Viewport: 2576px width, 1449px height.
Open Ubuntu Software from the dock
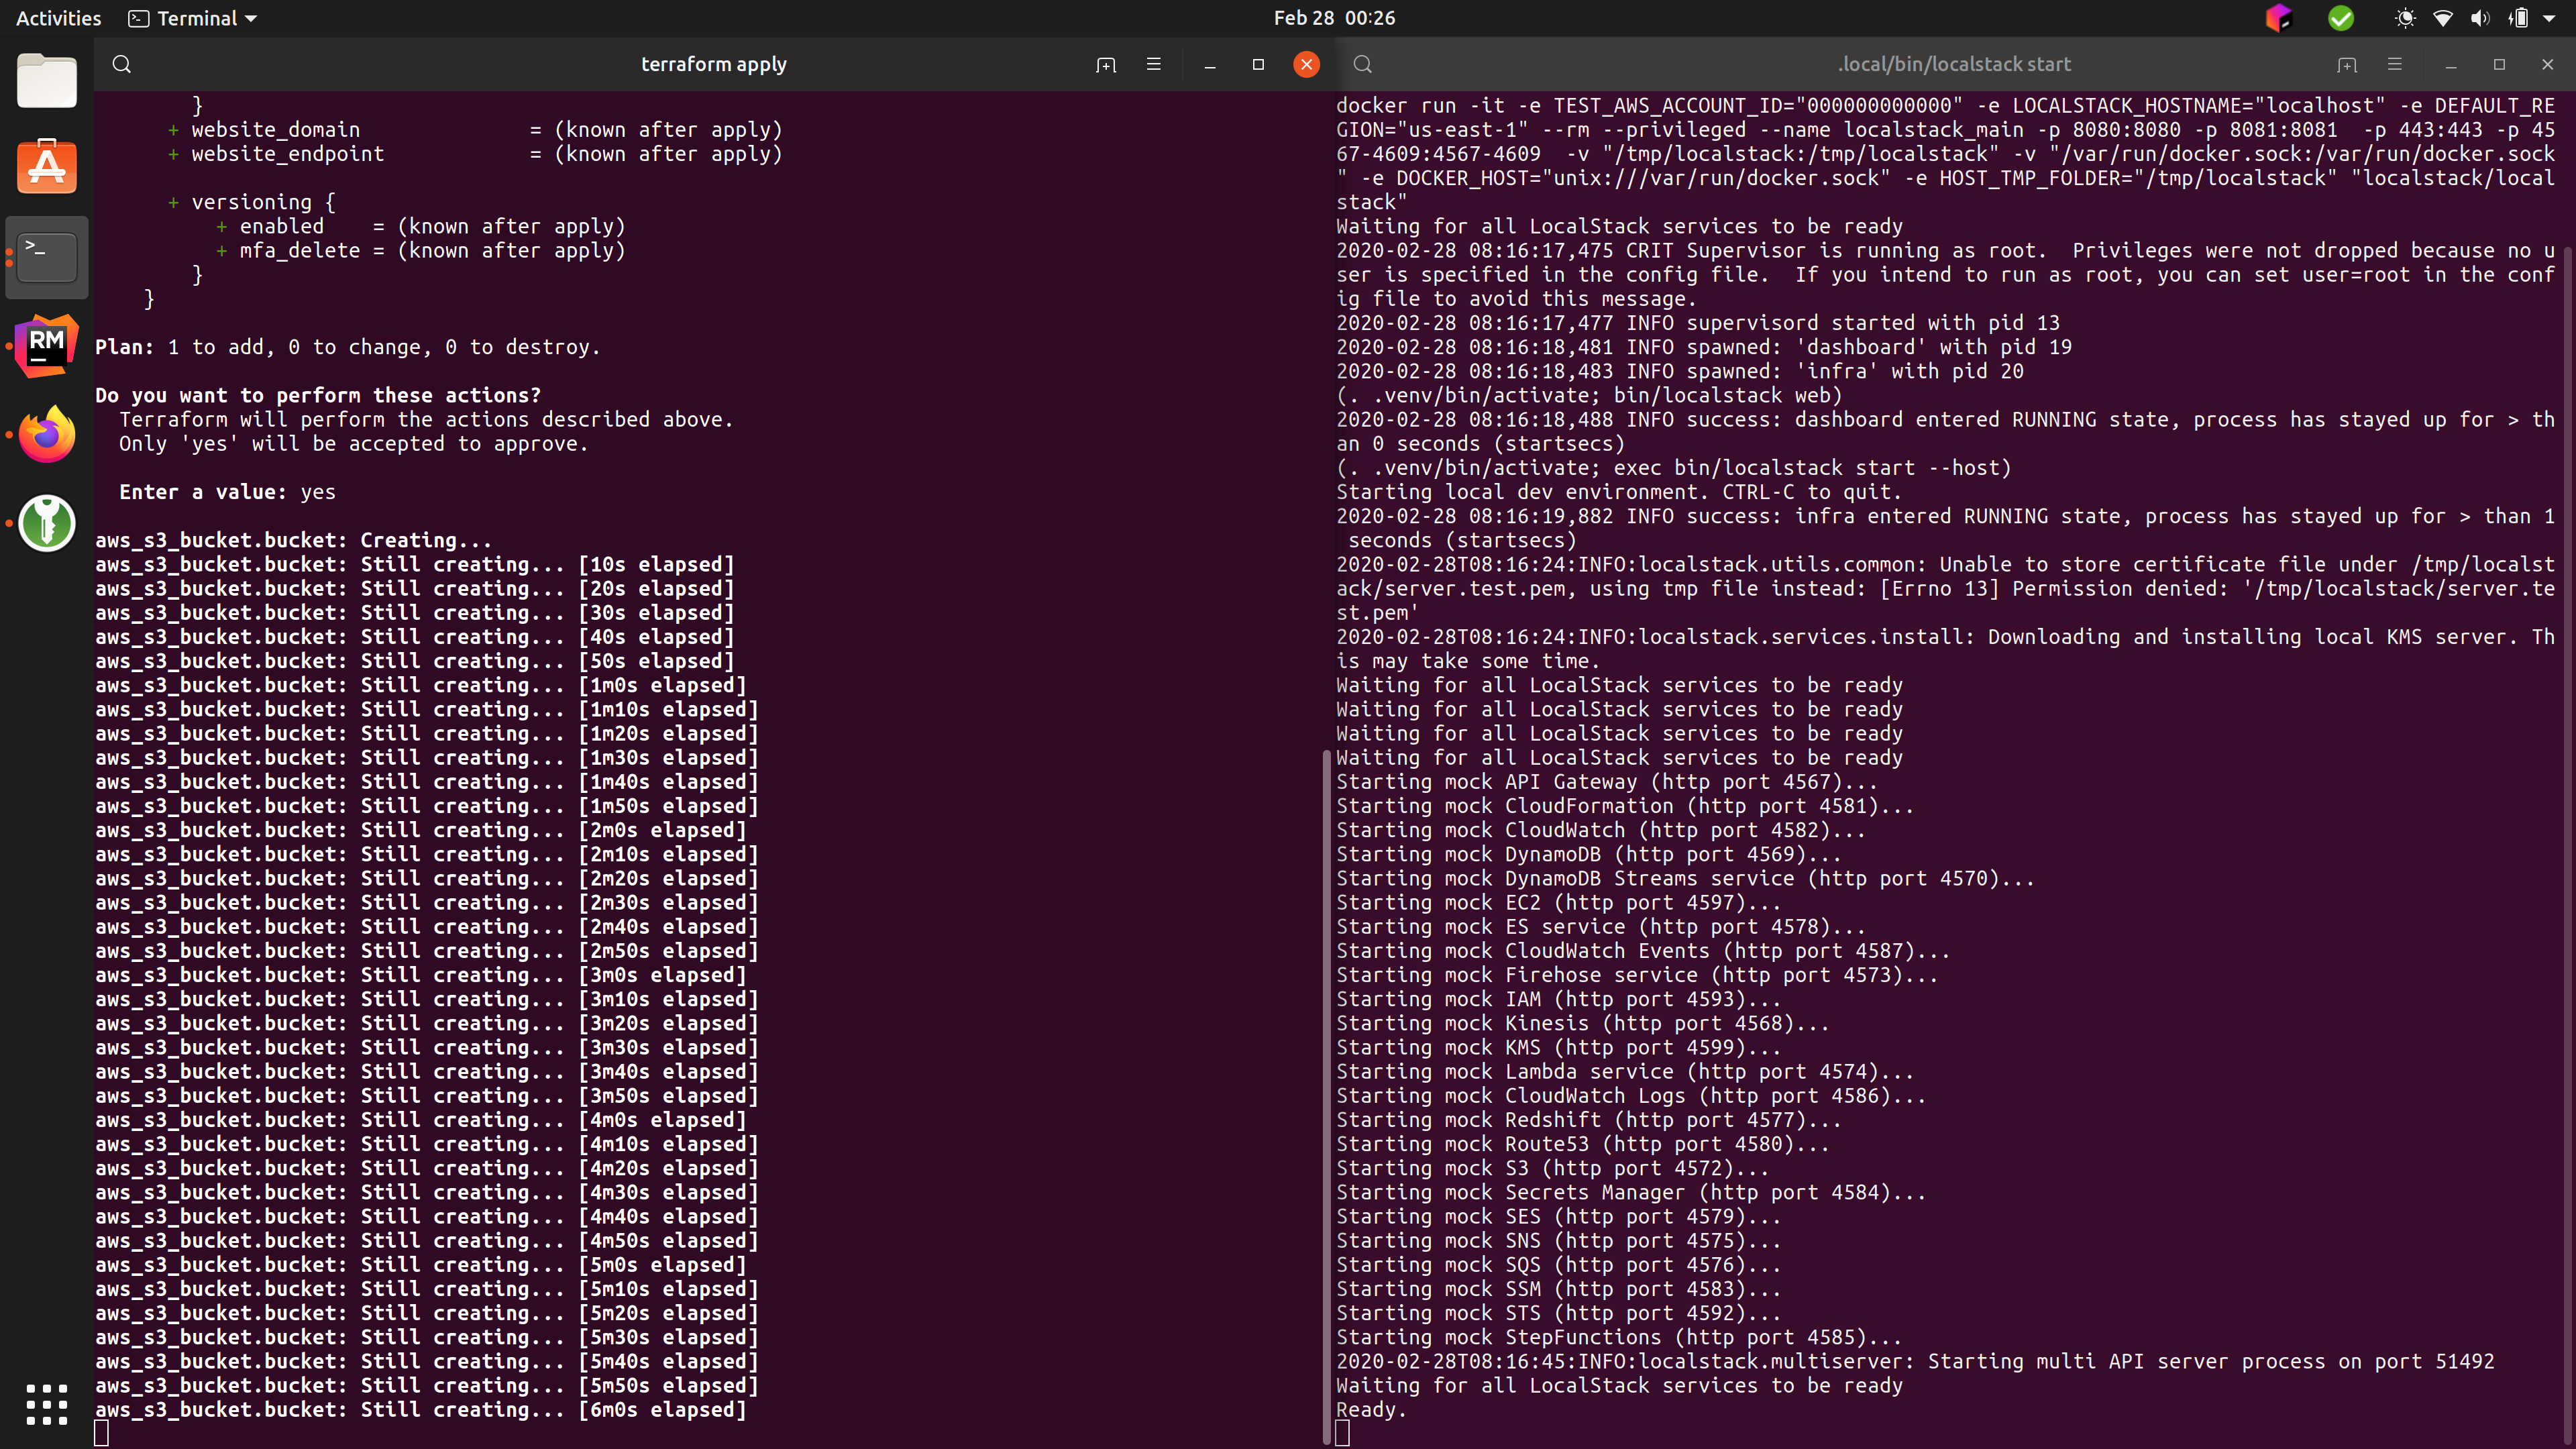point(46,166)
